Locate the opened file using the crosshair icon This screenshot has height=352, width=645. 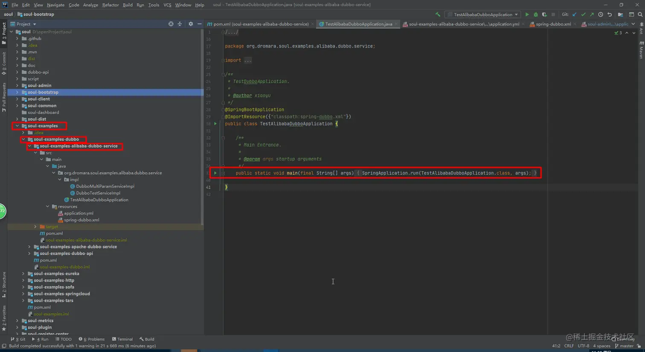pyautogui.click(x=171, y=24)
